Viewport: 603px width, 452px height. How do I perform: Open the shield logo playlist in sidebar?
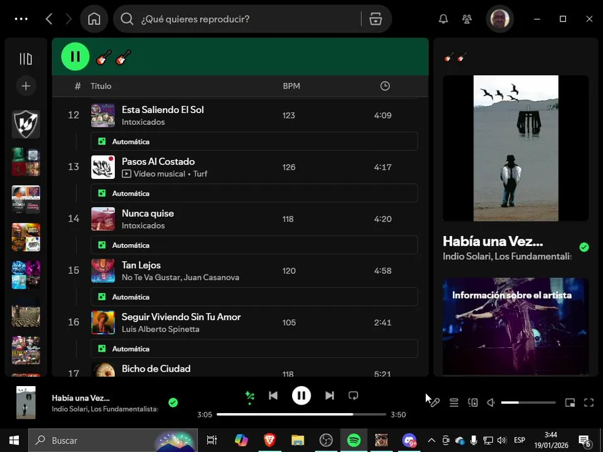coord(26,124)
